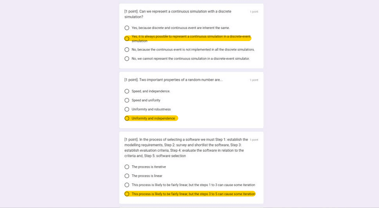This screenshot has height=208, width=379.
Task: Pick the 'Uniformity and independence' radio button
Action: (127, 118)
